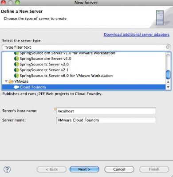Collapse the VMware tree category
The image size is (173, 177).
point(6,81)
